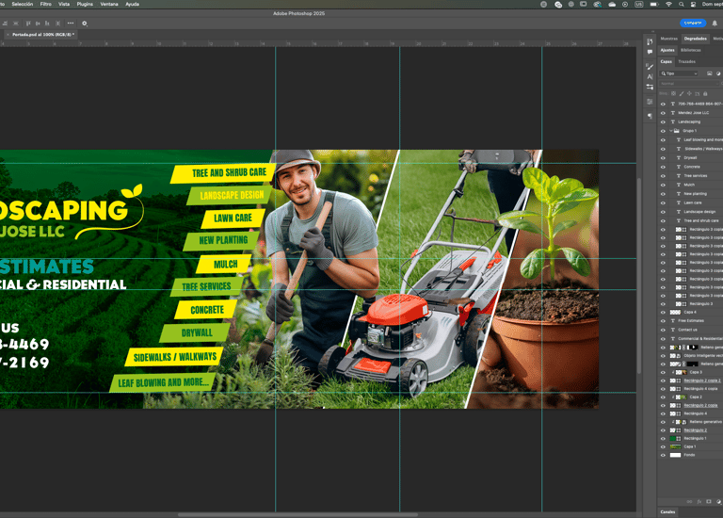Click the notifications bell icon

tap(715, 23)
